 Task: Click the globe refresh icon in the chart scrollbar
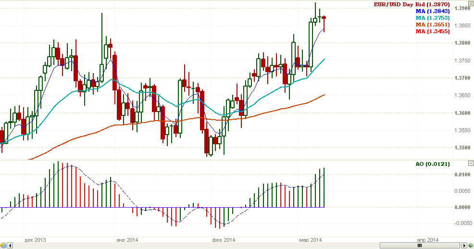pos(3,245)
